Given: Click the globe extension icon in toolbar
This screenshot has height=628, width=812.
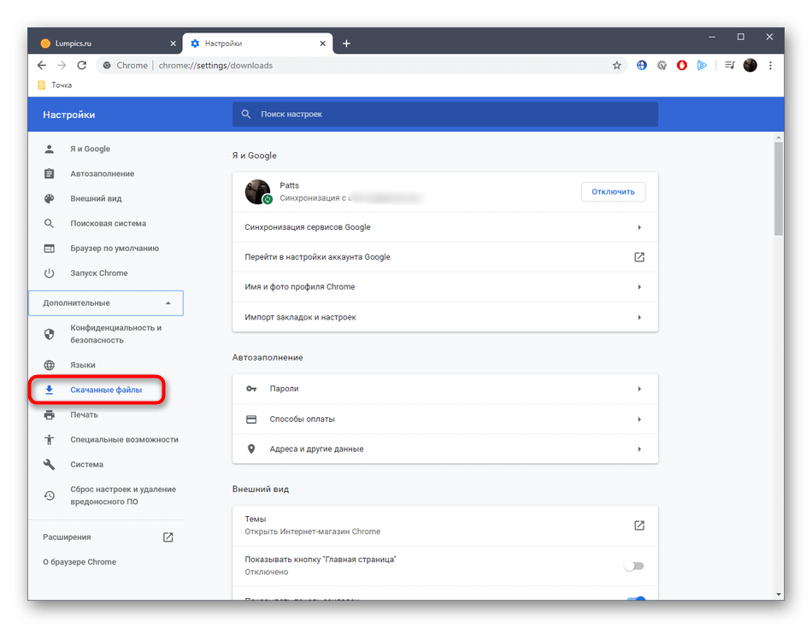Looking at the screenshot, I should click(x=642, y=65).
